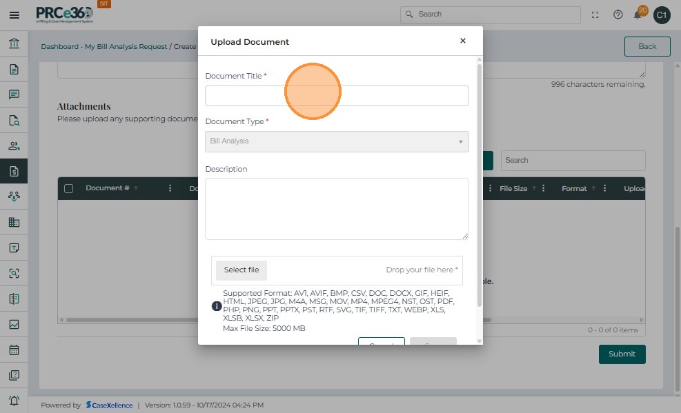The height and width of the screenshot is (413, 681).
Task: Open the bill analysis sidebar icon
Action: (14, 171)
